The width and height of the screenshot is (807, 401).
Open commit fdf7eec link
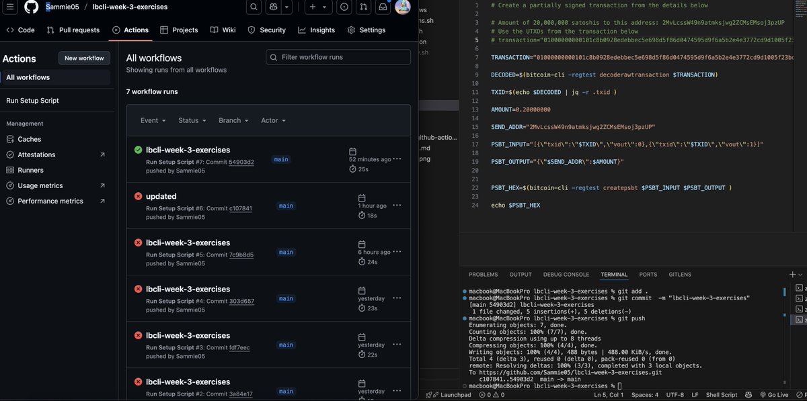pyautogui.click(x=239, y=347)
